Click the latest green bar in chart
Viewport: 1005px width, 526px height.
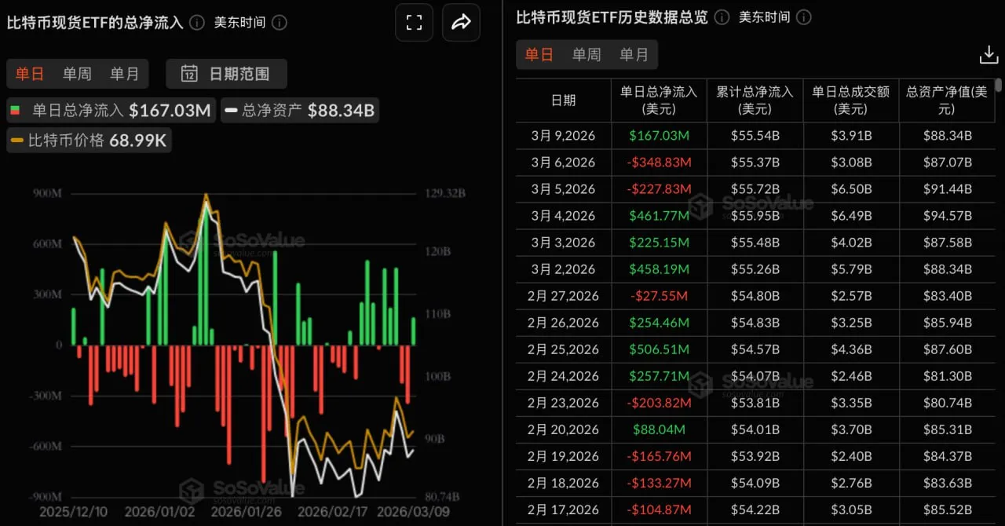point(414,331)
